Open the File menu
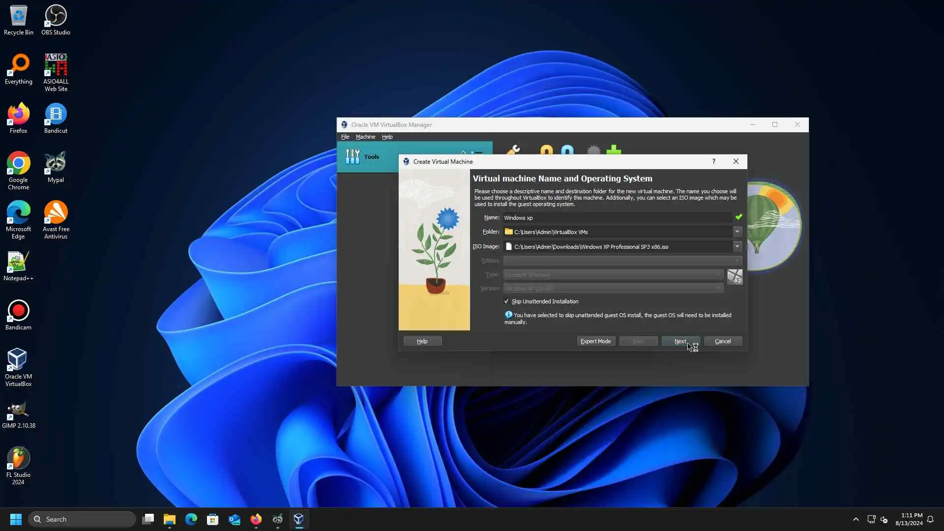Viewport: 944px width, 531px height. [345, 137]
